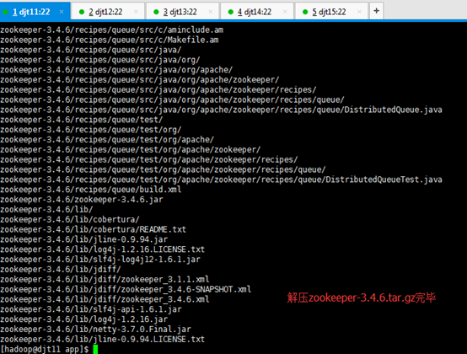The width and height of the screenshot is (467, 354).
Task: Click the recipes/queue/build.xml line
Action: (90, 190)
